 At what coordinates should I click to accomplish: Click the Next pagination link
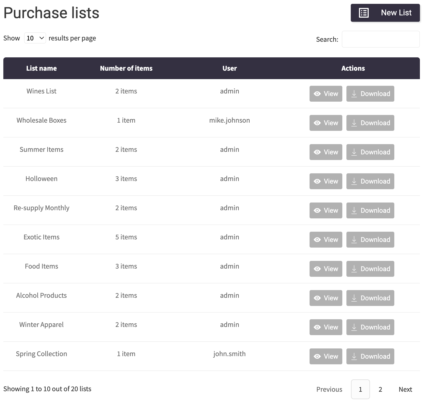pos(405,389)
